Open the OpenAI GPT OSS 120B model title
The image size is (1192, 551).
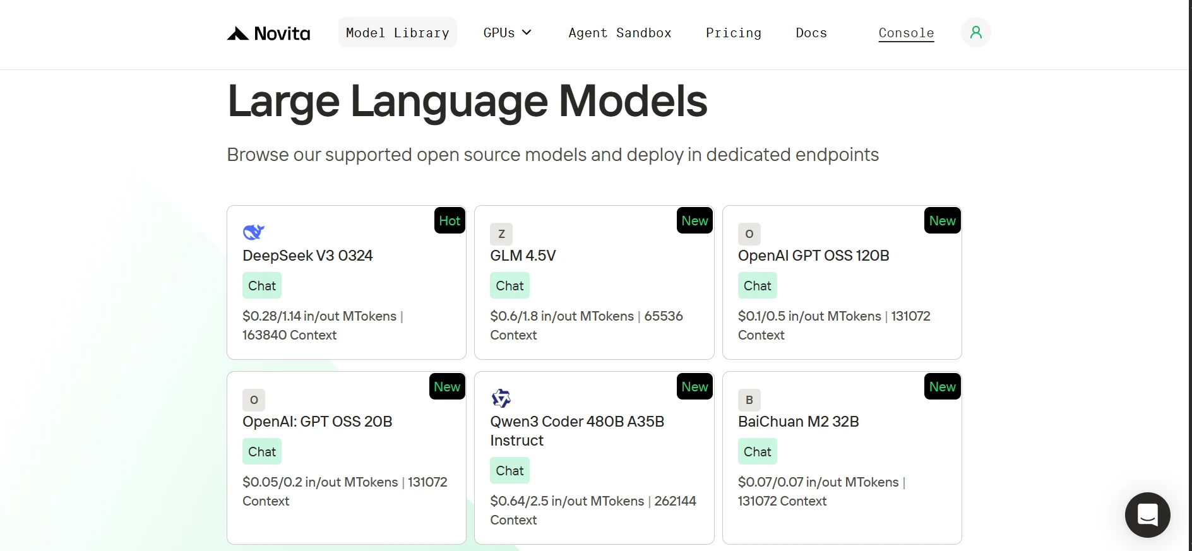point(813,256)
